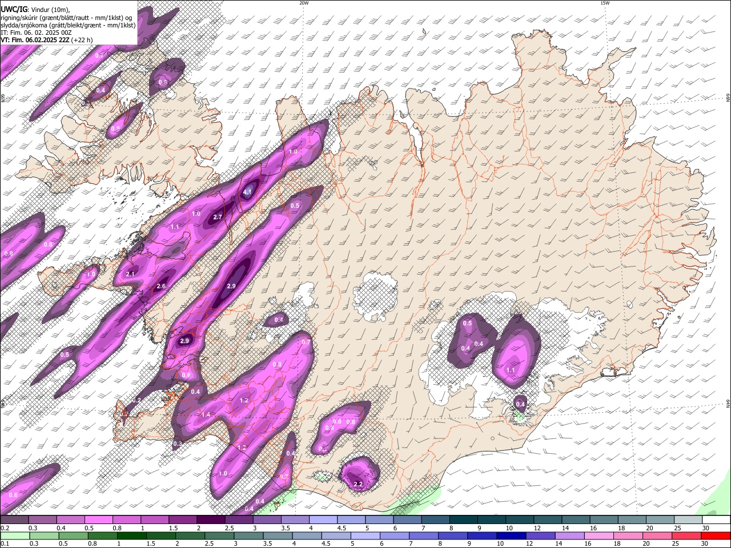The width and height of the screenshot is (731, 548).
Task: Click the red swatch after 30 in lower legend
Action: coord(716,535)
